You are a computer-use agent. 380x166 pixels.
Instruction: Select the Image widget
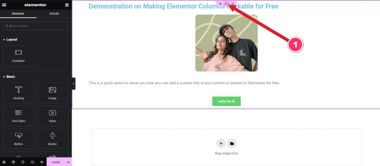[x=52, y=93]
